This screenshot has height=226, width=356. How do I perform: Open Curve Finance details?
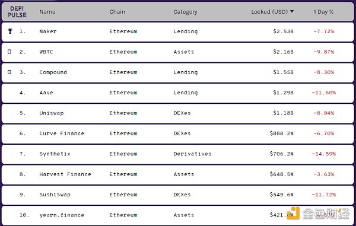62,133
